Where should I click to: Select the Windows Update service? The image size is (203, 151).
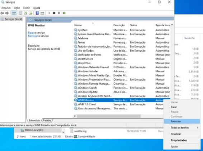(x=122, y=92)
